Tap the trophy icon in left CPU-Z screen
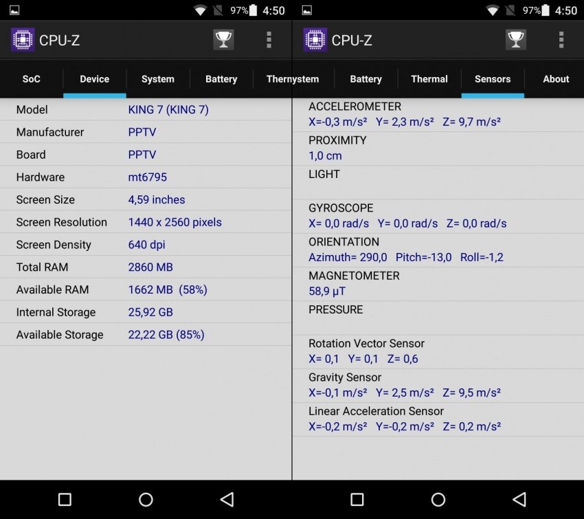 (x=223, y=39)
